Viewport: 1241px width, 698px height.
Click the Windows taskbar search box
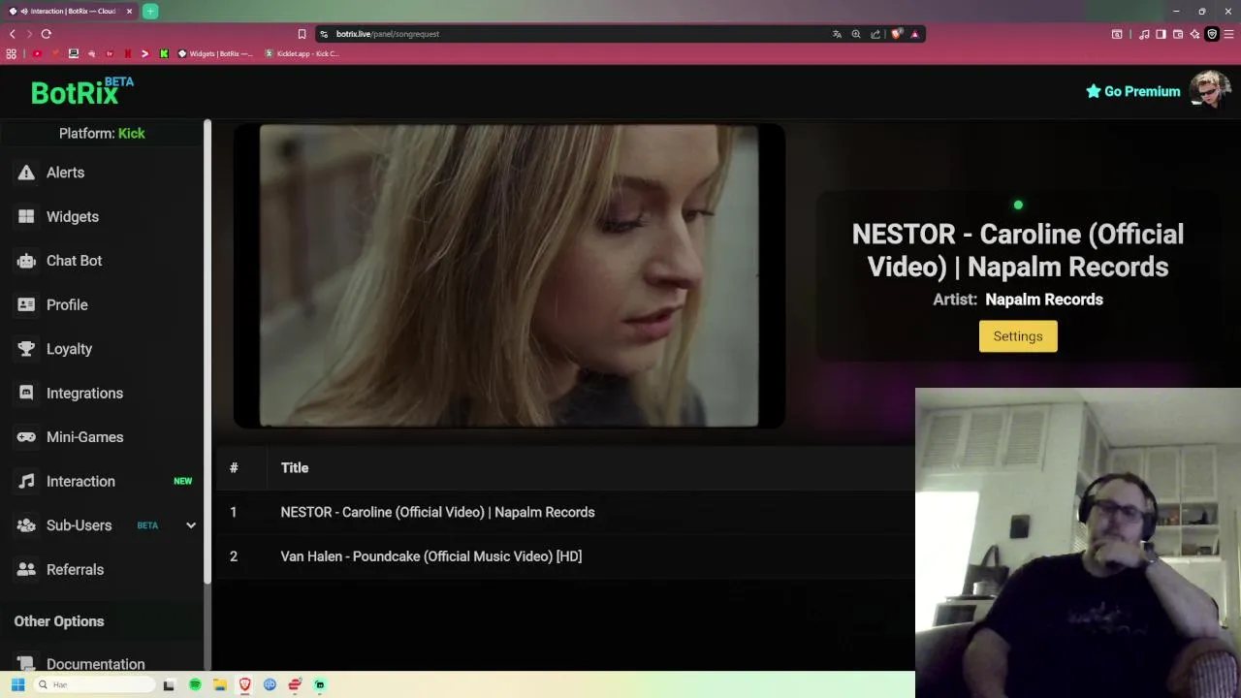tap(94, 684)
